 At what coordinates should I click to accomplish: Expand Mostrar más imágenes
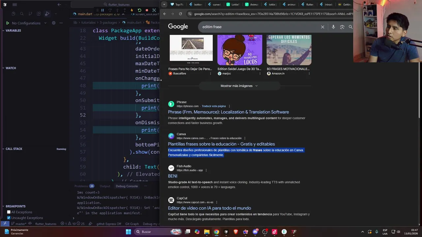239,86
